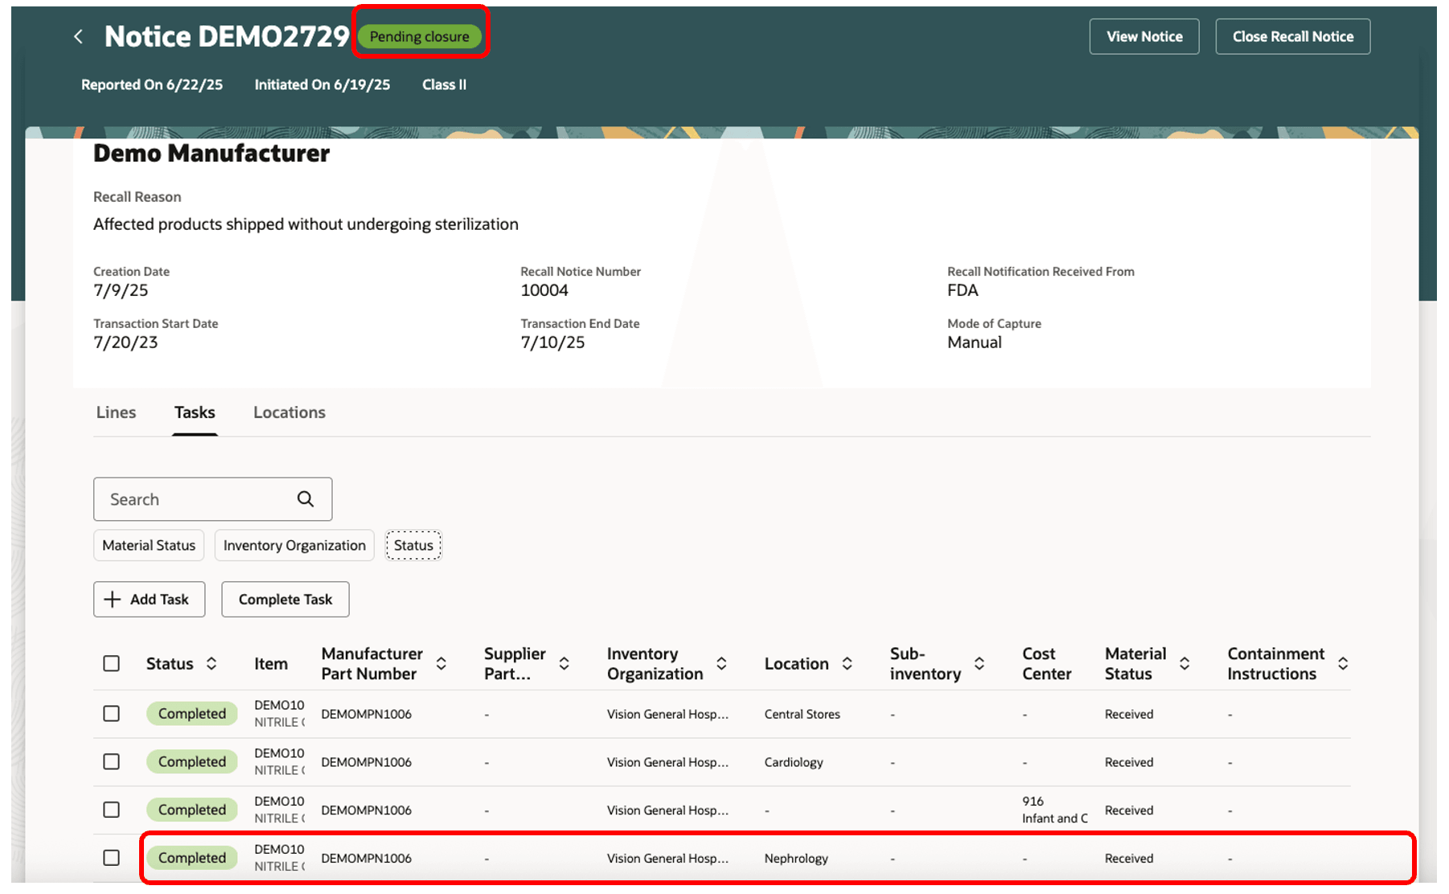
Task: Tick the checkbox for the 916 cost center row
Action: click(112, 810)
